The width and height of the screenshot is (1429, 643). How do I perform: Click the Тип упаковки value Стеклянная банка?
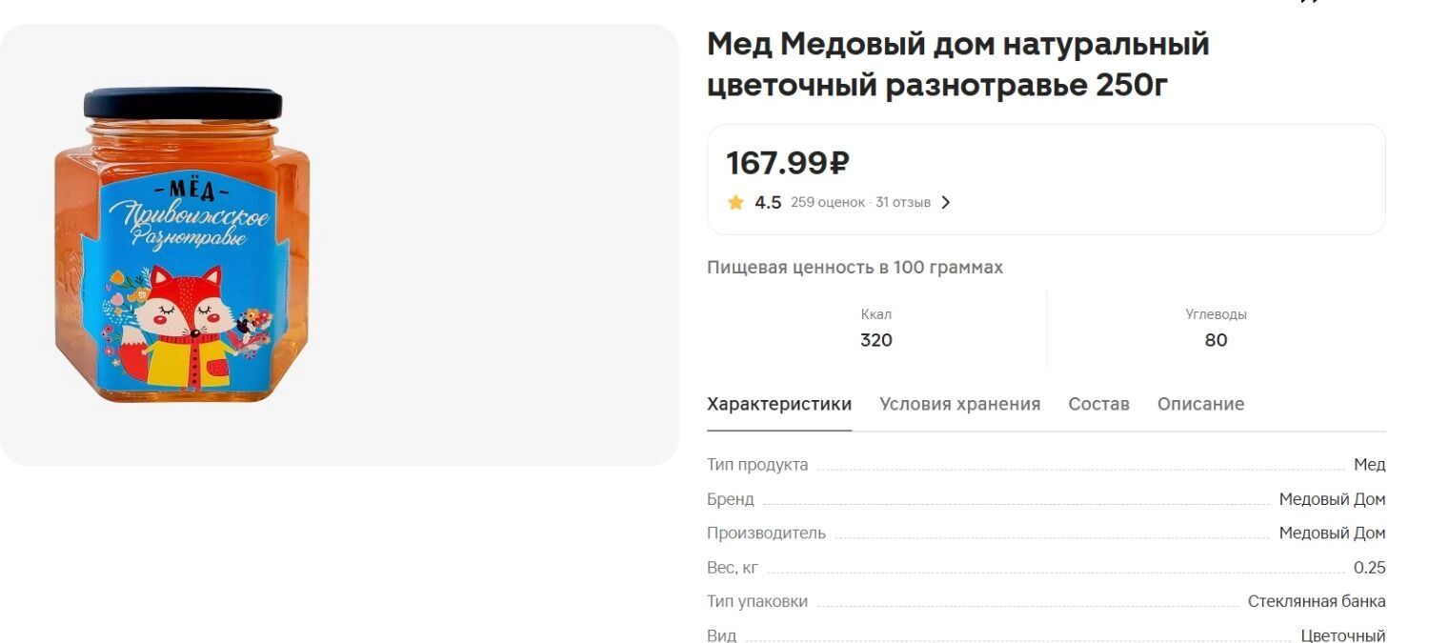(x=1317, y=602)
